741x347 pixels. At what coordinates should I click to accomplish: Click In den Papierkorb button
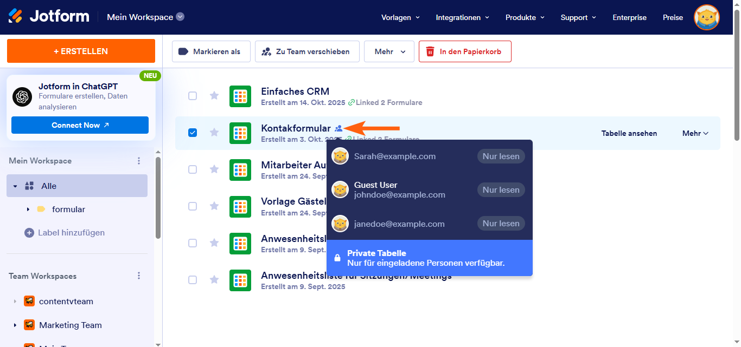click(464, 51)
